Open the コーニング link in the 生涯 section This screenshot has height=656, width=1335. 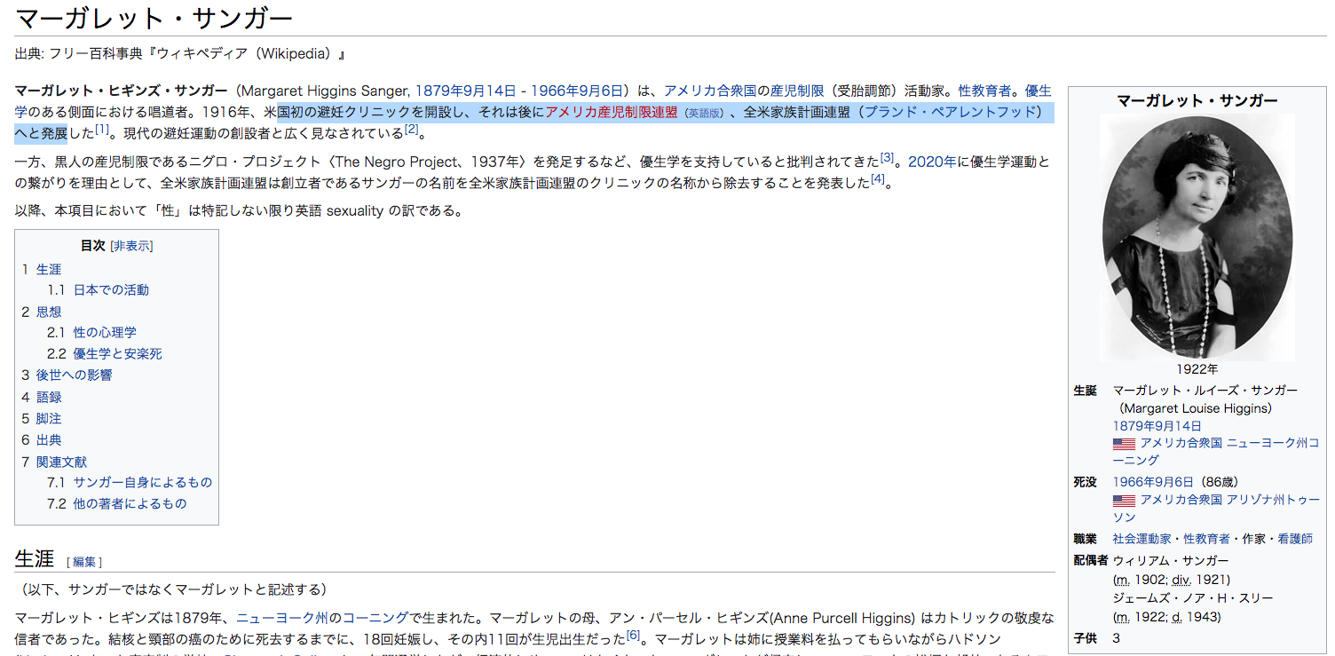pyautogui.click(x=376, y=618)
